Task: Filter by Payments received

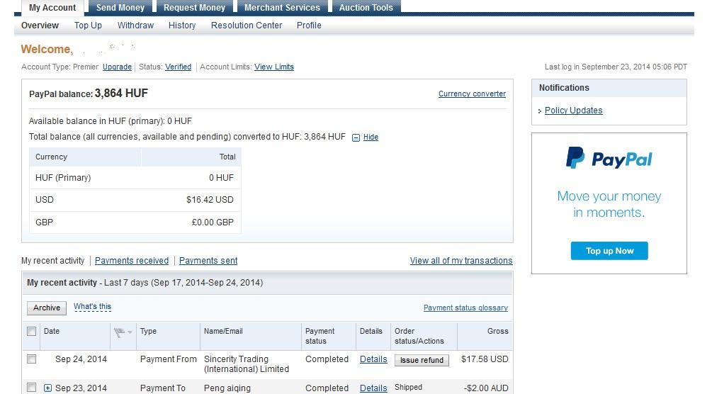Action: pyautogui.click(x=132, y=261)
